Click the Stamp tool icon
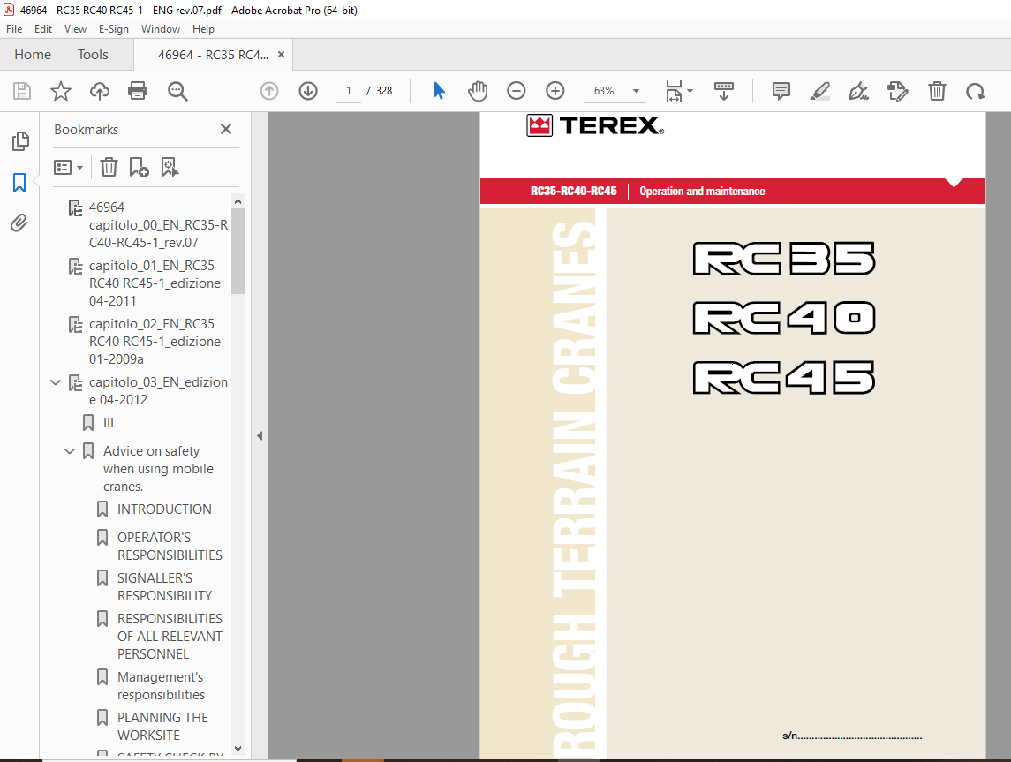The width and height of the screenshot is (1011, 762). coord(897,91)
